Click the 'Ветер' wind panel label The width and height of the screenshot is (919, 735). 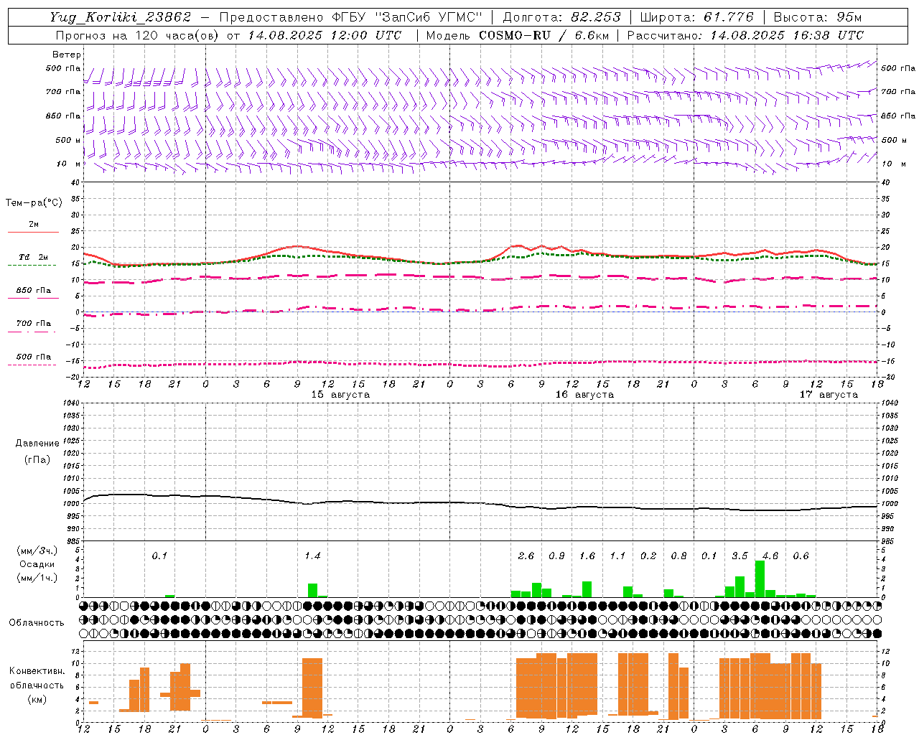pos(67,55)
